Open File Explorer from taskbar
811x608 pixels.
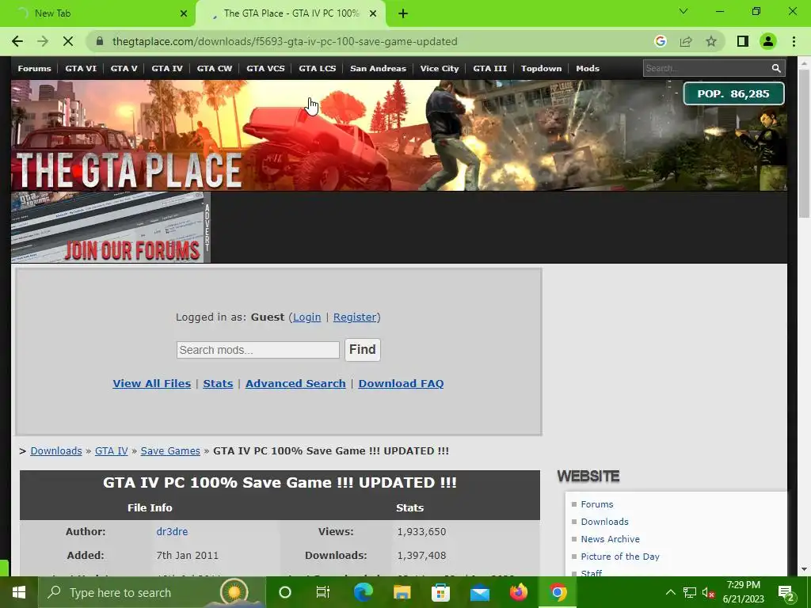click(x=402, y=592)
